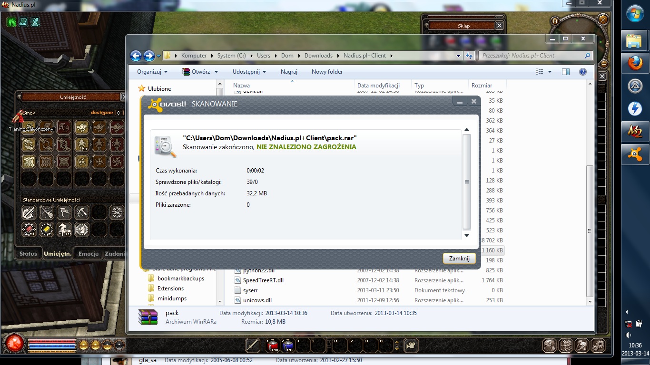Select the skill icon with badge 11 in Smok grid

coord(82,144)
